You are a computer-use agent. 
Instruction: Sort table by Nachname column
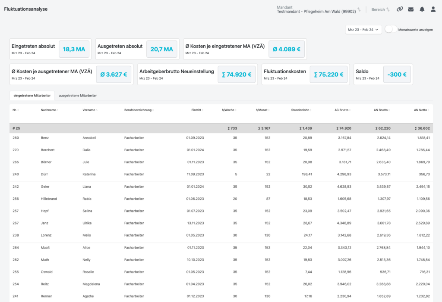click(50, 110)
